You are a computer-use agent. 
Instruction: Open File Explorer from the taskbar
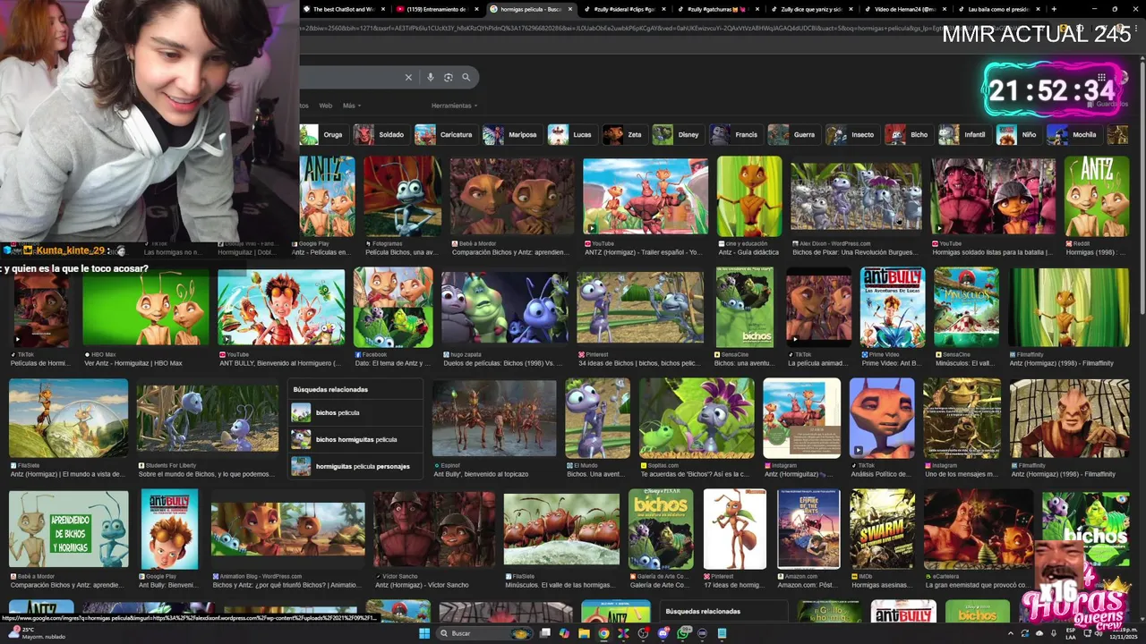coord(584,633)
